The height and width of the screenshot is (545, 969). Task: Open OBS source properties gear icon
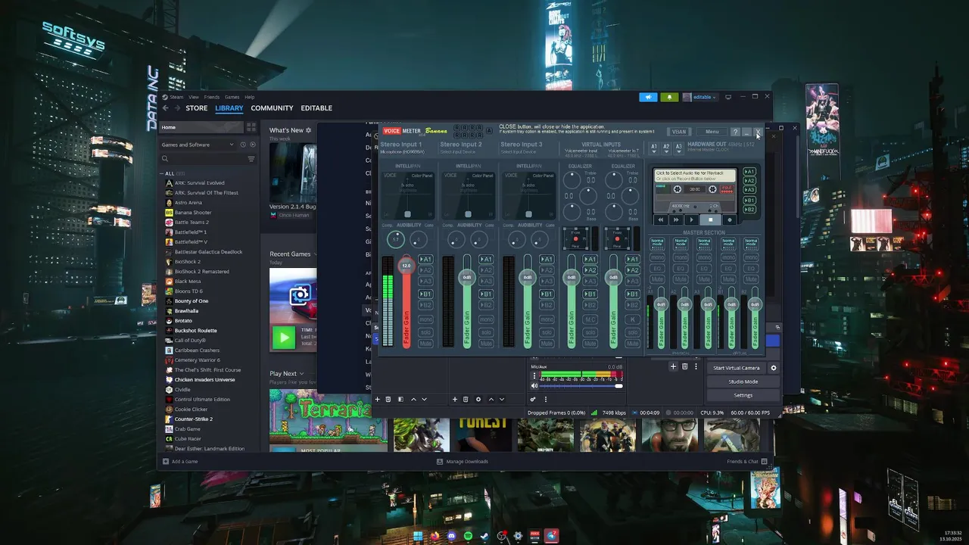coord(478,399)
